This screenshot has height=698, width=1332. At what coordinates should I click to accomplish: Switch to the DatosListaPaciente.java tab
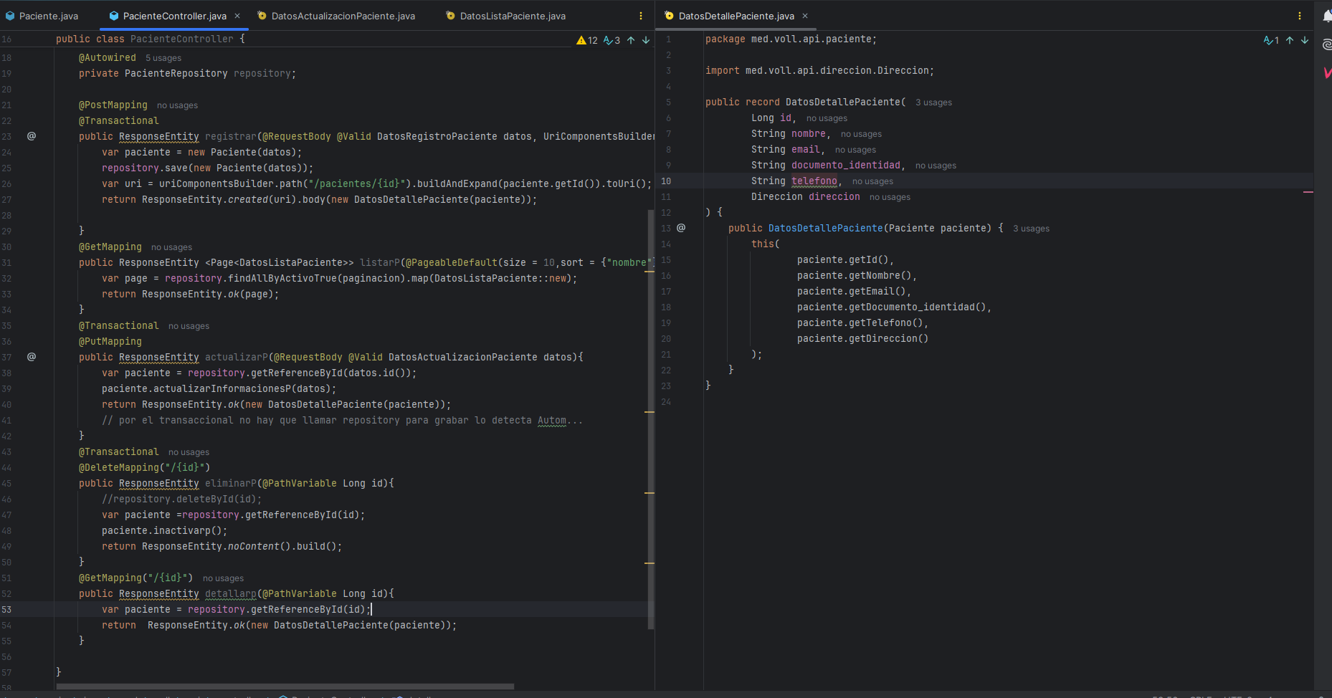pyautogui.click(x=506, y=16)
